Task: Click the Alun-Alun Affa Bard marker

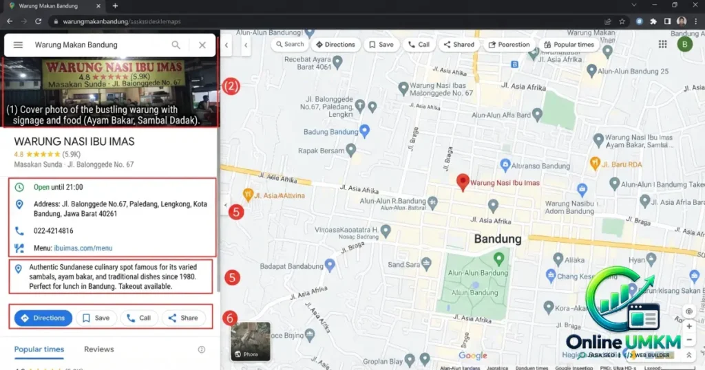Action: pyautogui.click(x=537, y=114)
